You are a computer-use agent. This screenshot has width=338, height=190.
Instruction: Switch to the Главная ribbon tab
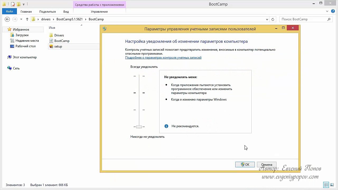pyautogui.click(x=26, y=12)
